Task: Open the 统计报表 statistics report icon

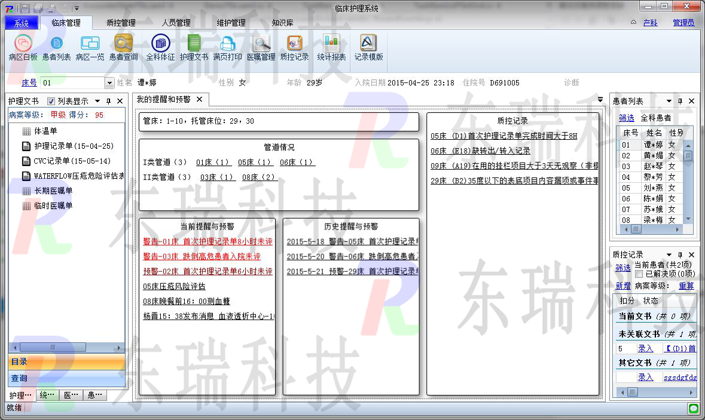Action: (331, 48)
